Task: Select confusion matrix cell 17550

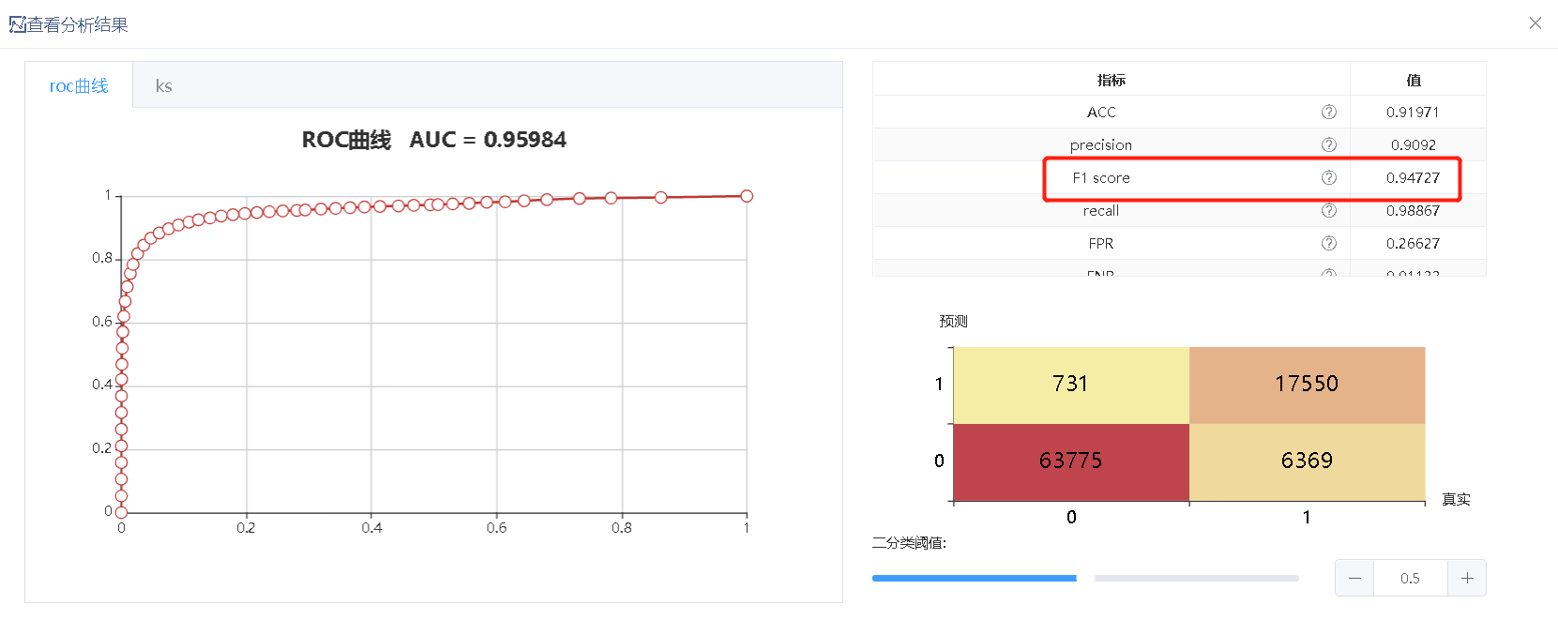Action: [x=1307, y=385]
